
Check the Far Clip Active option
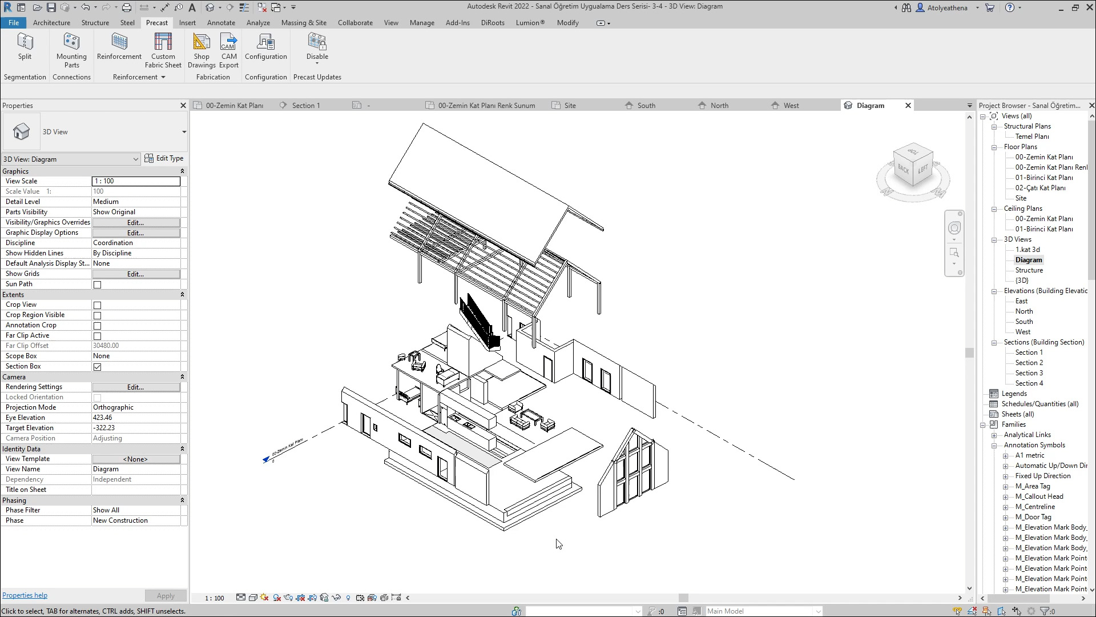coord(97,336)
